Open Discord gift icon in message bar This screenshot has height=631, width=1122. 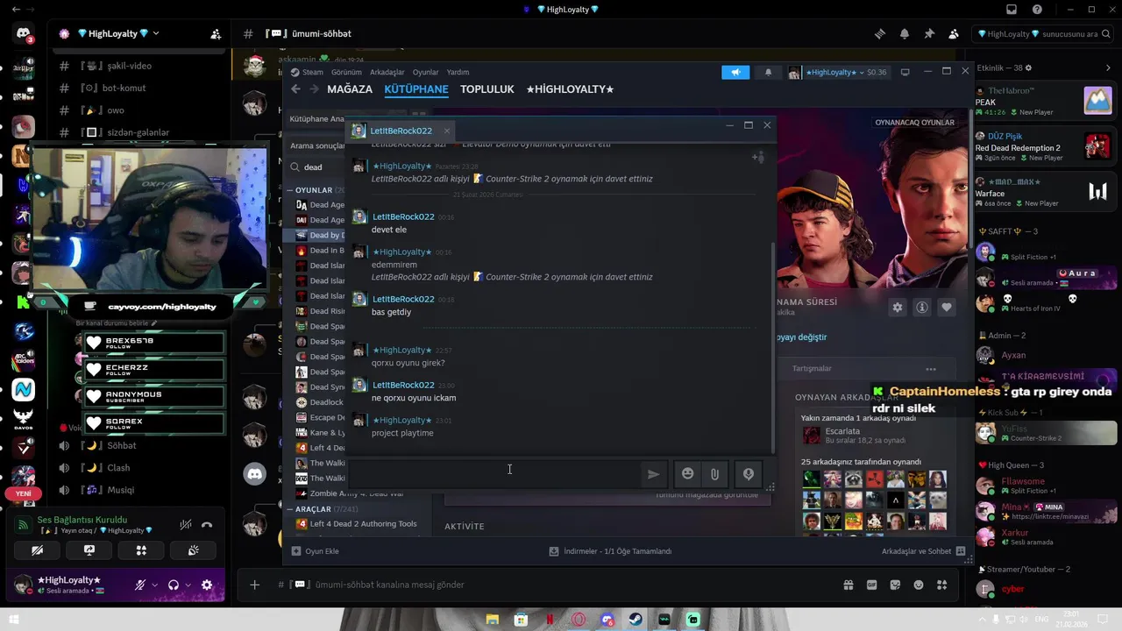pos(849,585)
